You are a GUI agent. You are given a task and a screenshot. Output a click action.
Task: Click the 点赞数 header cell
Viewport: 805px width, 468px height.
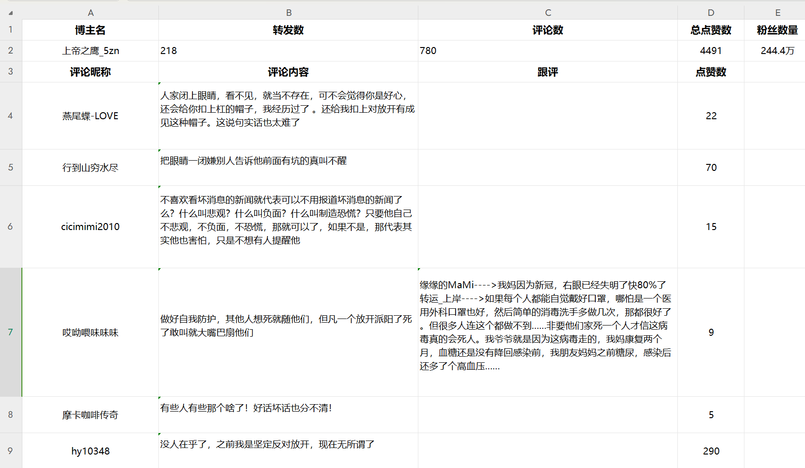point(711,72)
